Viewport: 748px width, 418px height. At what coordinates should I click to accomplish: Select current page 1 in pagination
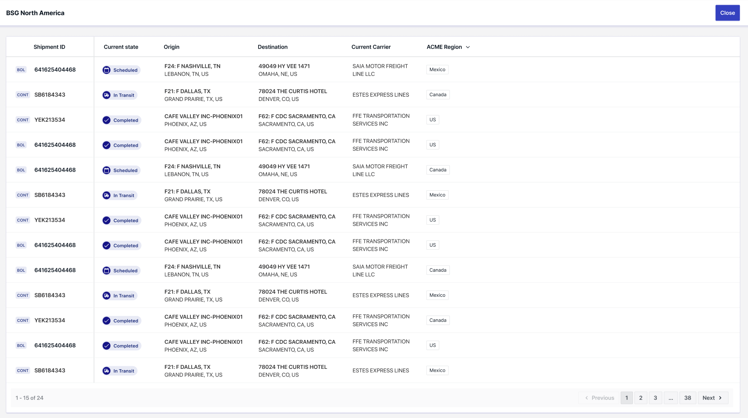[627, 398]
